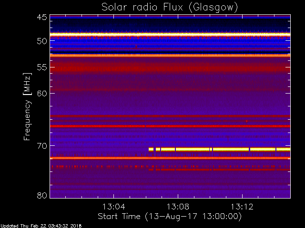Click the orange horizontal band near 53 MHz

[x=170, y=56]
